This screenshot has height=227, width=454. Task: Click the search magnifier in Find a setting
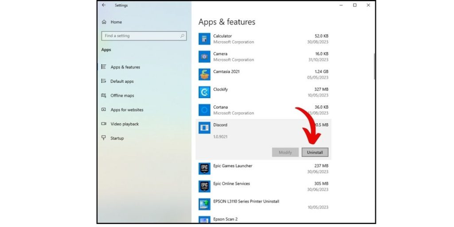182,36
